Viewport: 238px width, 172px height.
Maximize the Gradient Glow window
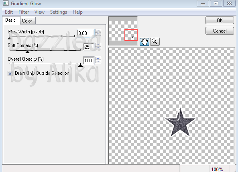216,4
